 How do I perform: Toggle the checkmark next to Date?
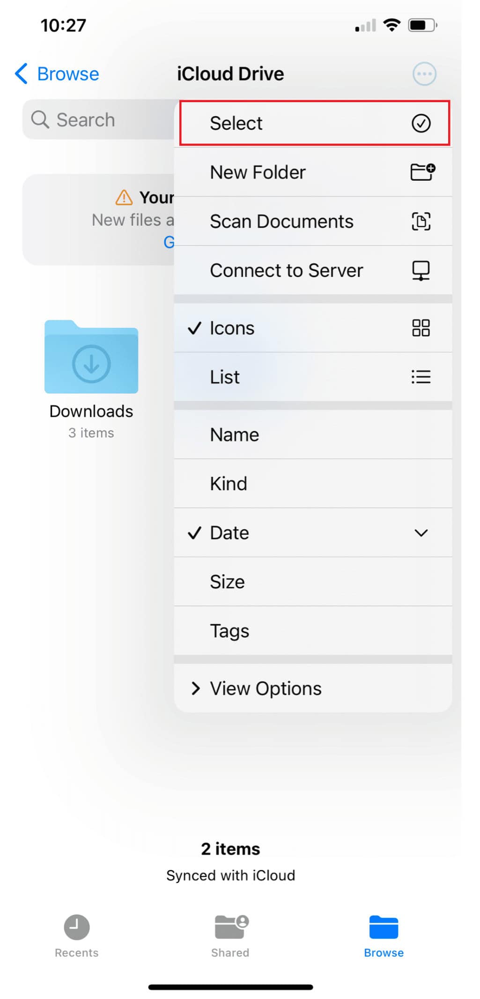point(194,533)
